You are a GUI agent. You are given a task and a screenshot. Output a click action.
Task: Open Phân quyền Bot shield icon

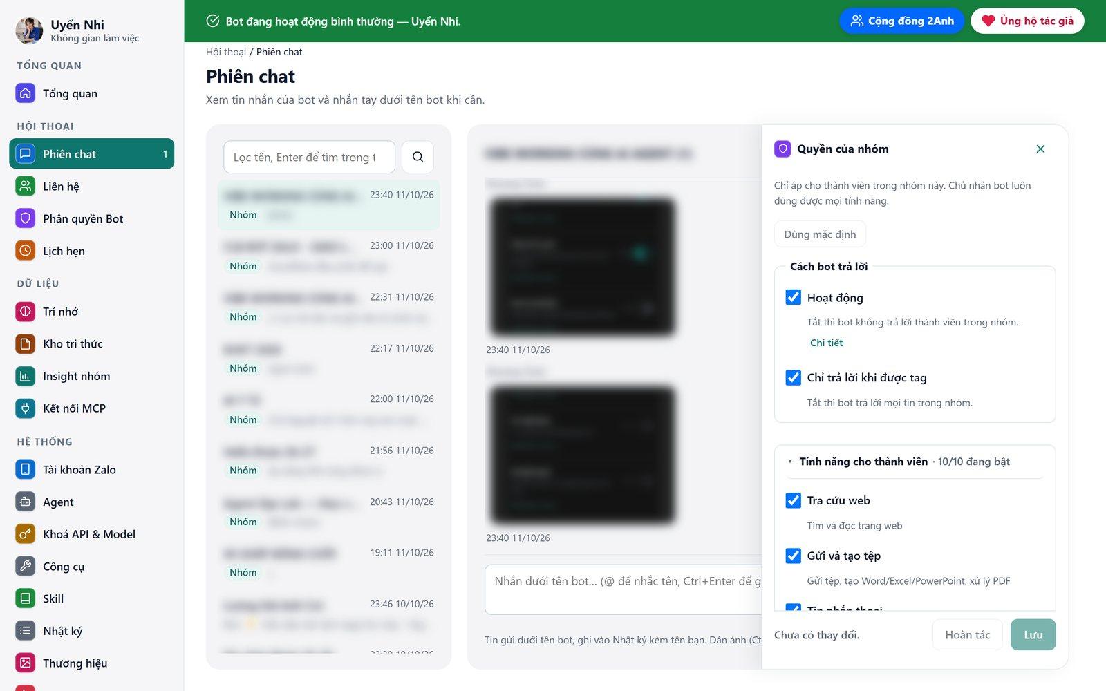pyautogui.click(x=26, y=218)
